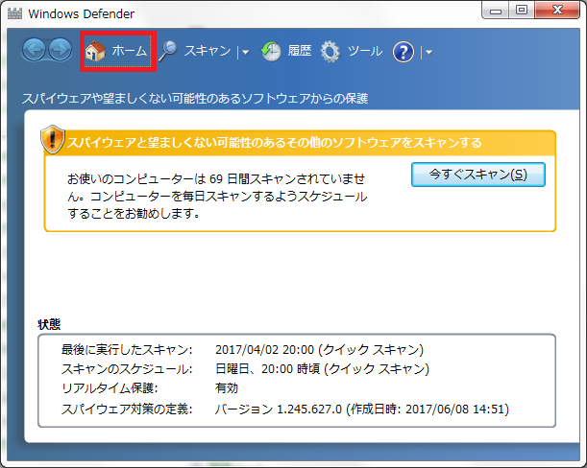The width and height of the screenshot is (587, 468).
Task: Click the 状態 section heading
Action: point(49,324)
